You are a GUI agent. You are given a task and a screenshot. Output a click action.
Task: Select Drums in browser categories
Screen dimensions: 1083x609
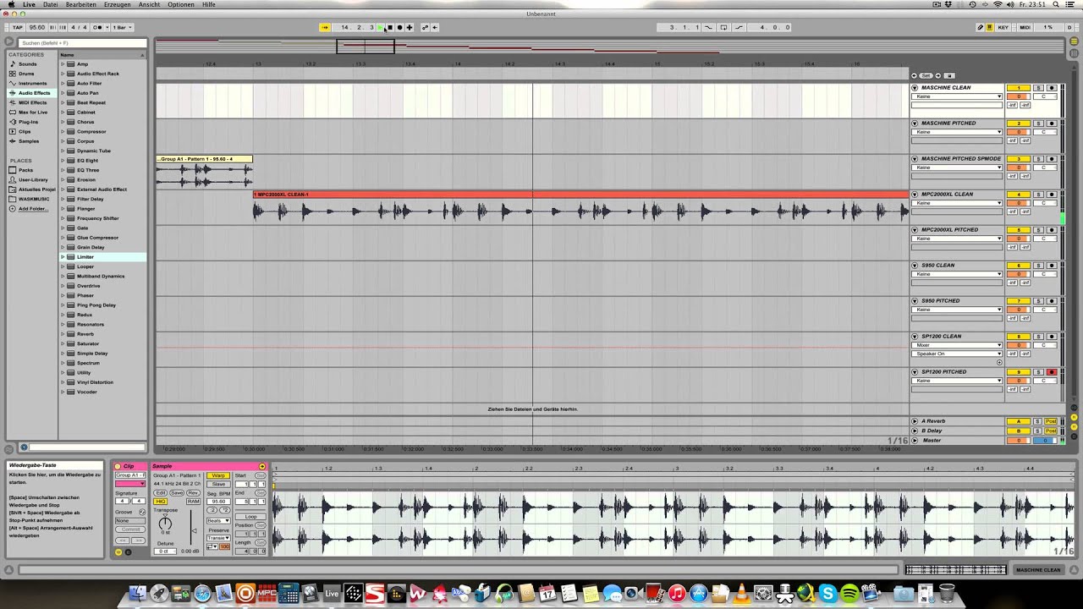coord(27,74)
